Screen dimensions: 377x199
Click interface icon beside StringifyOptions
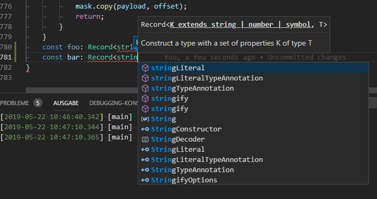click(145, 180)
